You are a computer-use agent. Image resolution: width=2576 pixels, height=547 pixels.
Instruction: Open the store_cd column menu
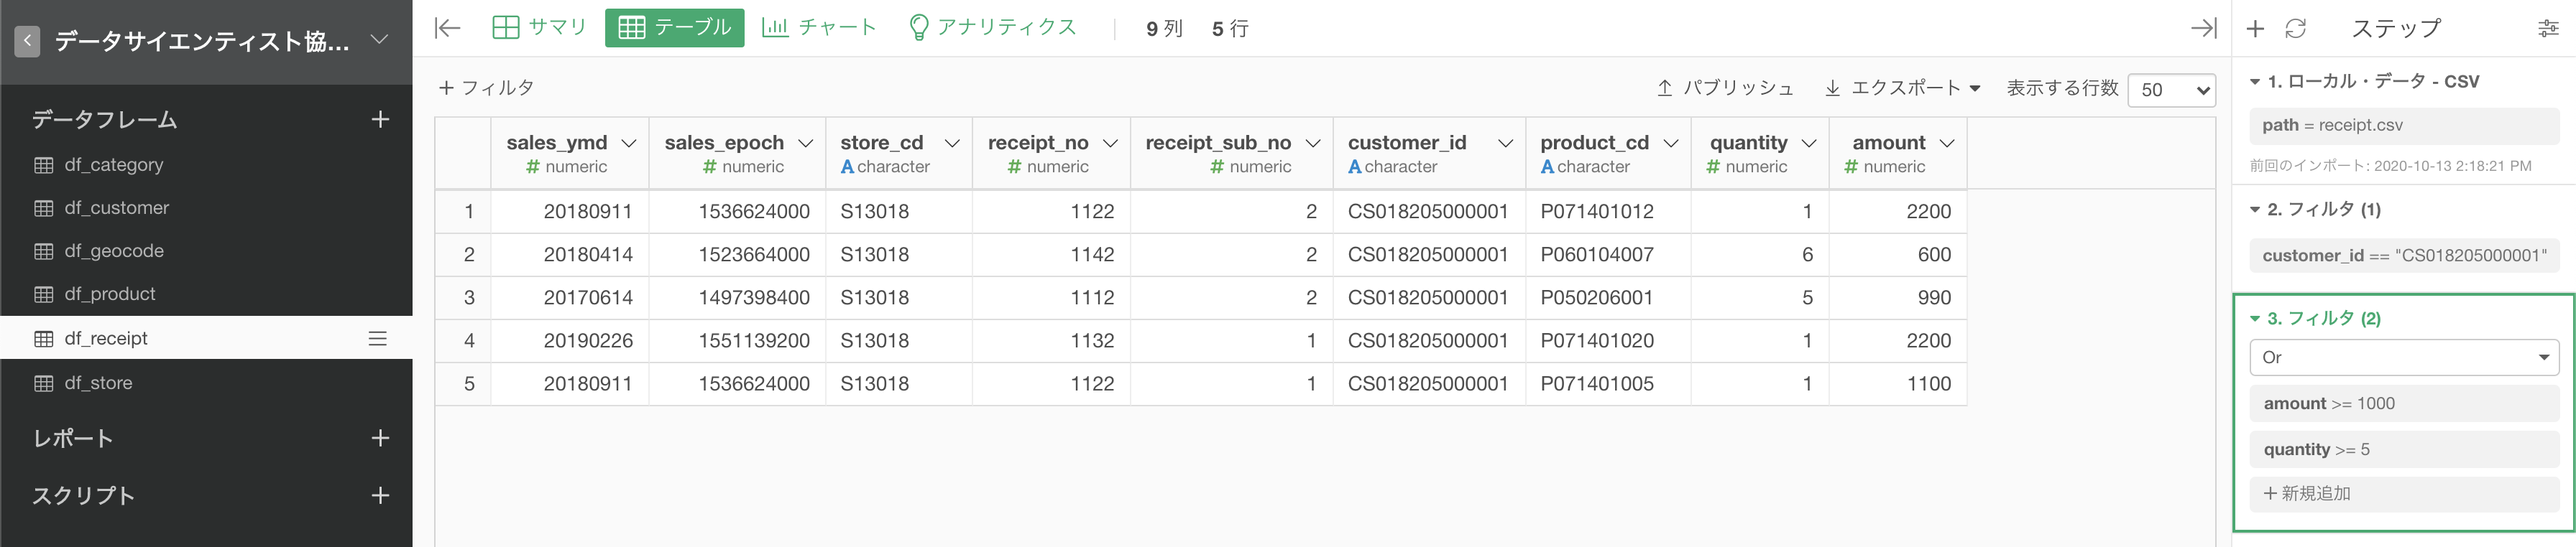pyautogui.click(x=953, y=144)
